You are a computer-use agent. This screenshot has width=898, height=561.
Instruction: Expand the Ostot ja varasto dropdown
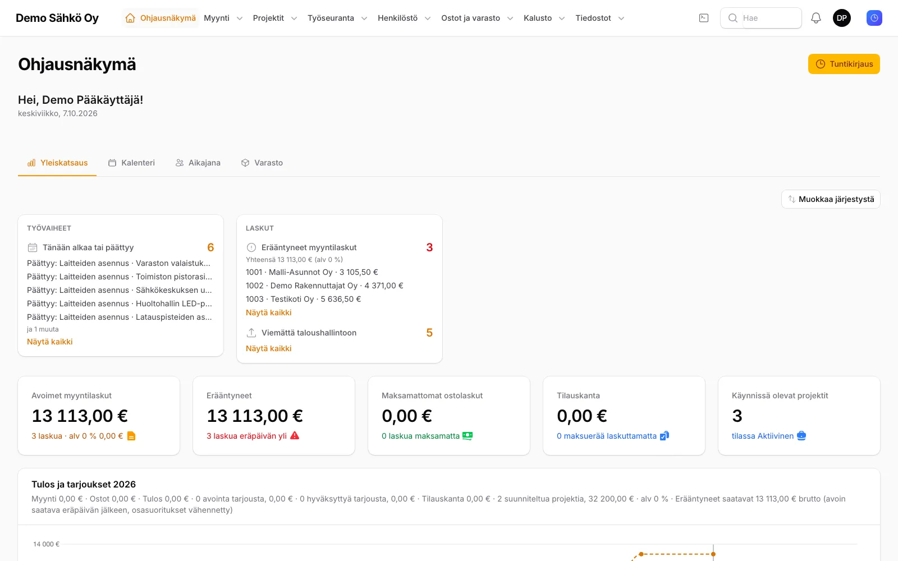(x=477, y=18)
